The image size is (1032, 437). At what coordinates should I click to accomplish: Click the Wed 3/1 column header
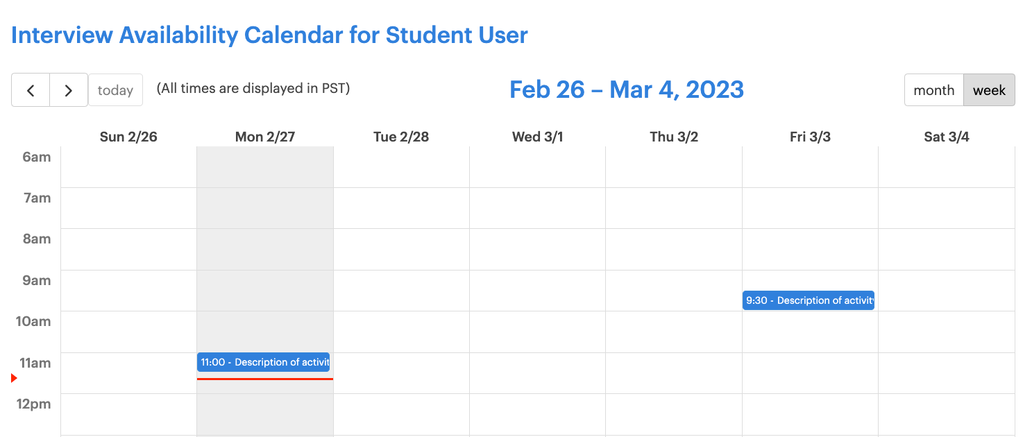pos(537,137)
